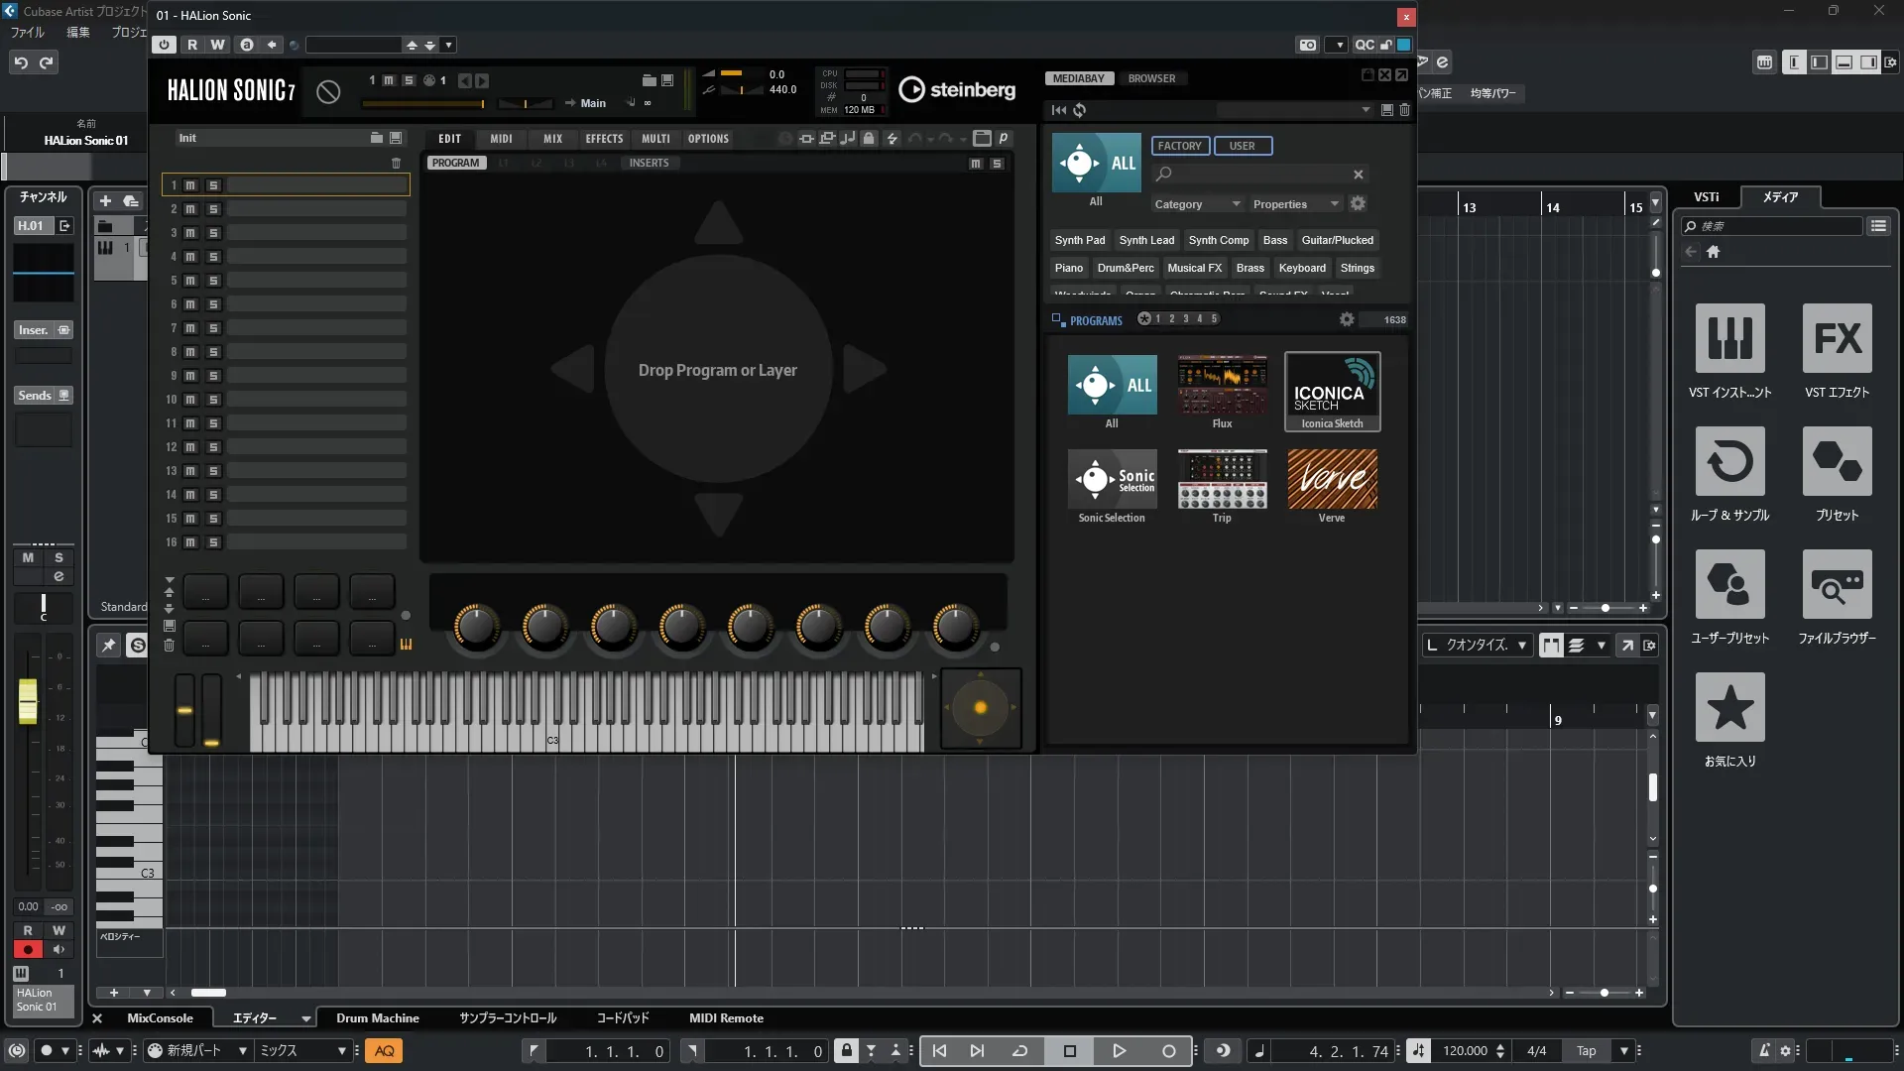
Task: Expand the Category dropdown
Action: [1197, 204]
